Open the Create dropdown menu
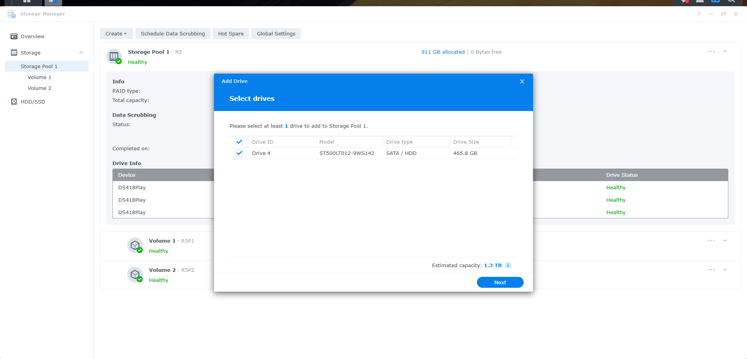 (x=116, y=33)
